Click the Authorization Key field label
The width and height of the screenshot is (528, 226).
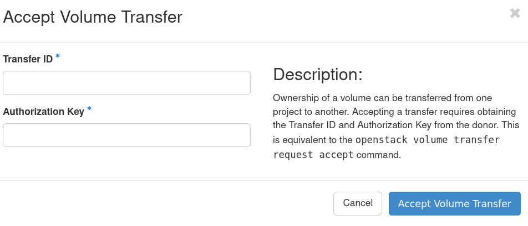[43, 112]
